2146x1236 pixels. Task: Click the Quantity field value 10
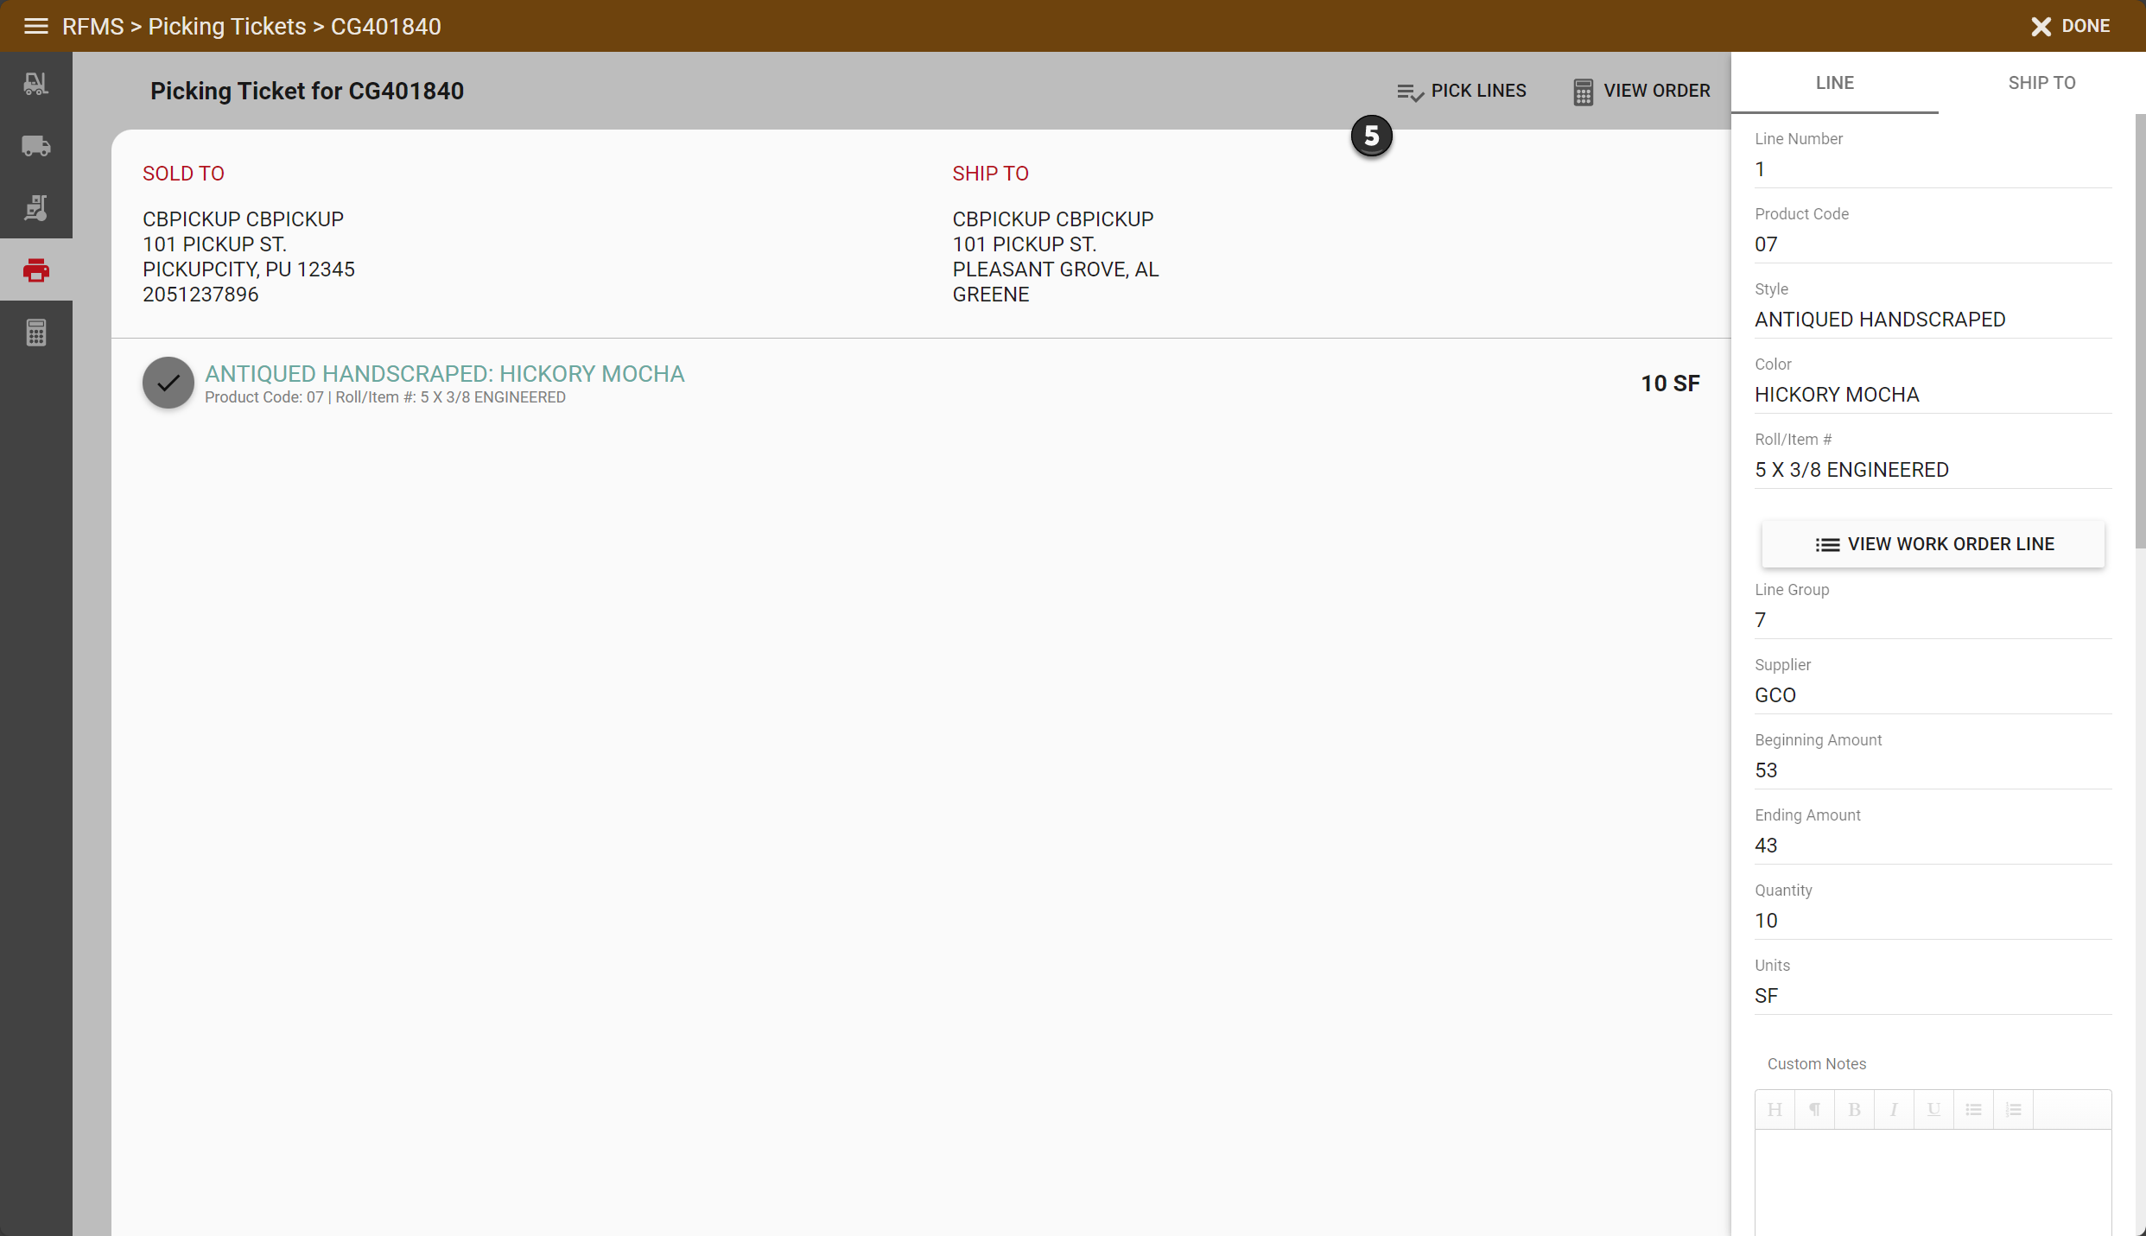[1933, 921]
